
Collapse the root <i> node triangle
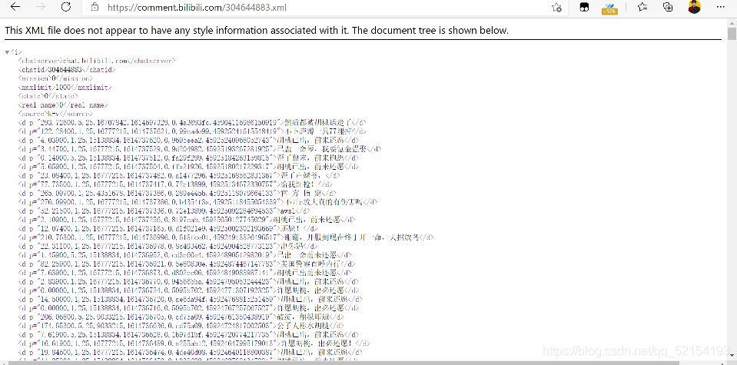pos(7,52)
